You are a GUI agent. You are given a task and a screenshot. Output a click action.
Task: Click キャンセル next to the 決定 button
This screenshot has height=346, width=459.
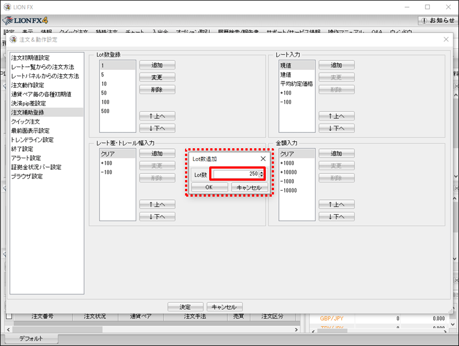point(225,307)
